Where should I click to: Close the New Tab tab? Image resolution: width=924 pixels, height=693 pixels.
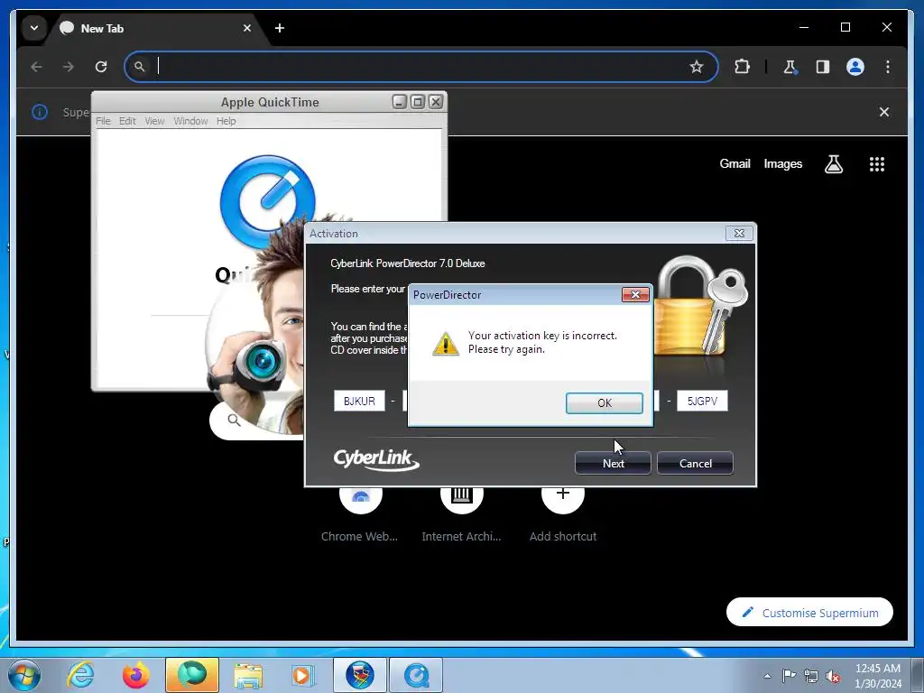point(247,28)
